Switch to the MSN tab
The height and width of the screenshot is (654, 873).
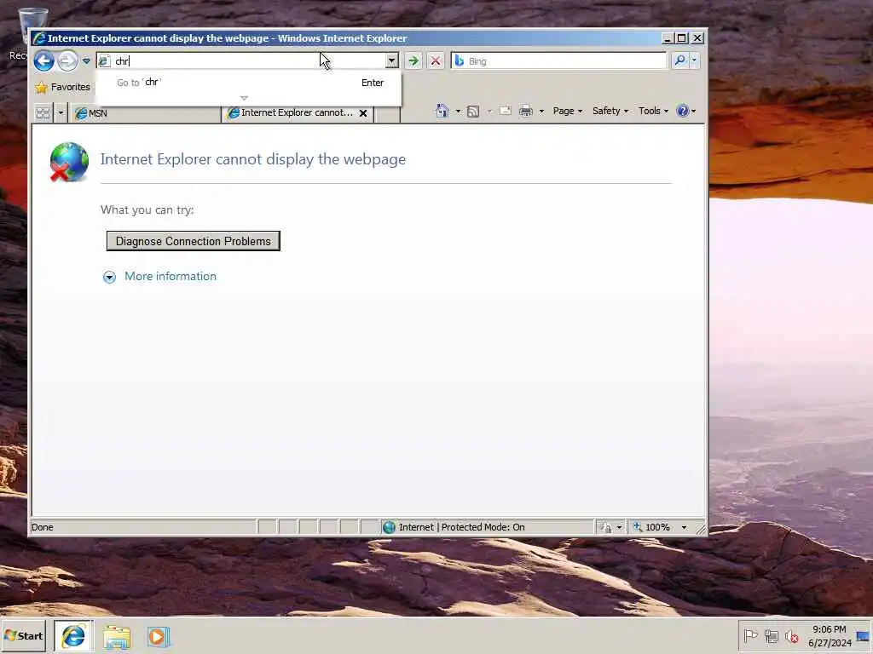pos(145,113)
